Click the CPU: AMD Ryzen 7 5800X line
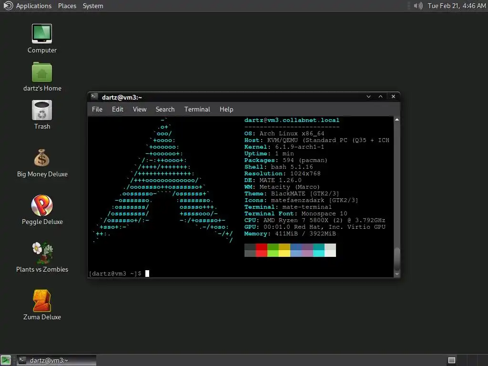 [315, 220]
